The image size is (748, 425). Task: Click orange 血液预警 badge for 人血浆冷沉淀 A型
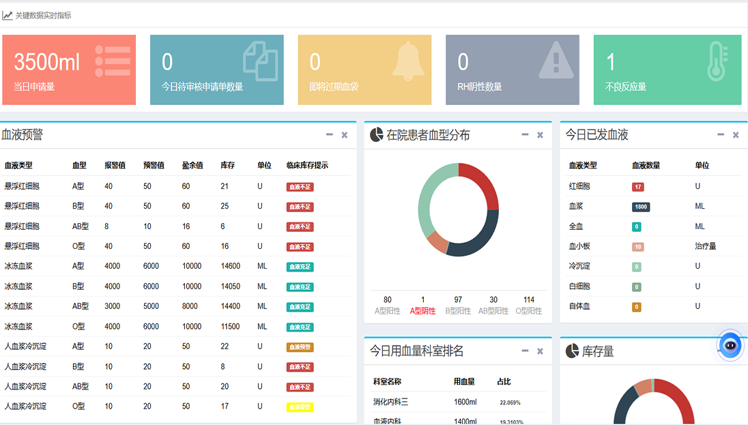(x=300, y=347)
